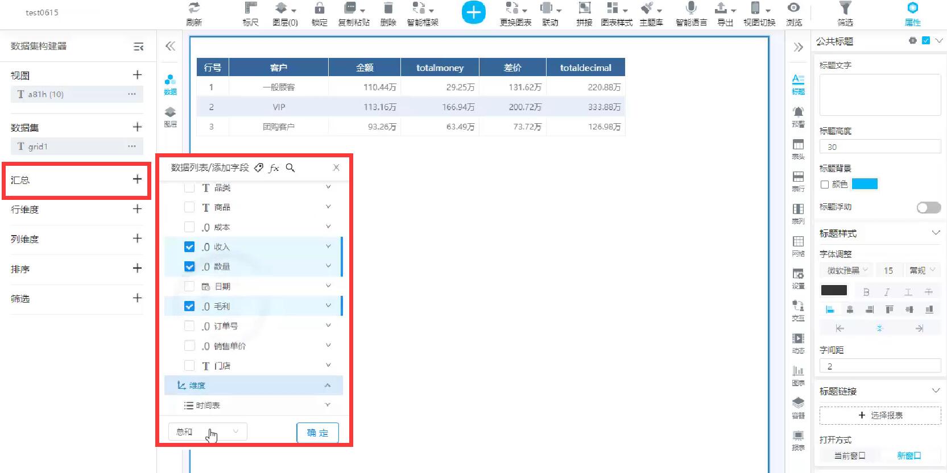947x473 pixels.
Task: Enable the 颜色 title background checkbox
Action: [x=825, y=185]
